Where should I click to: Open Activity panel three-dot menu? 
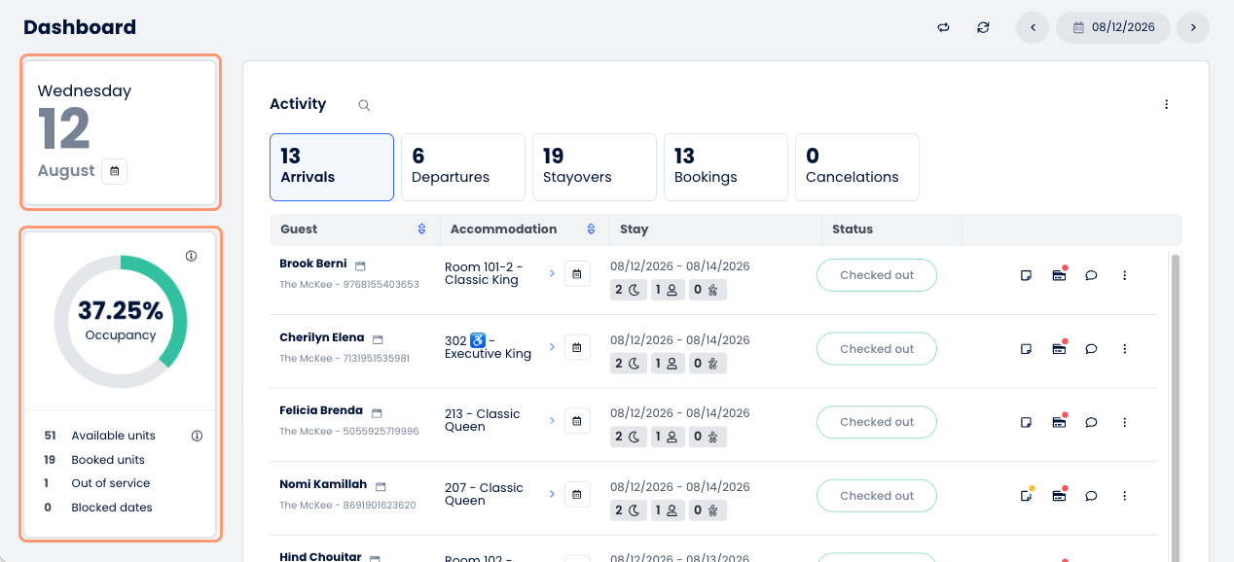pyautogui.click(x=1166, y=105)
